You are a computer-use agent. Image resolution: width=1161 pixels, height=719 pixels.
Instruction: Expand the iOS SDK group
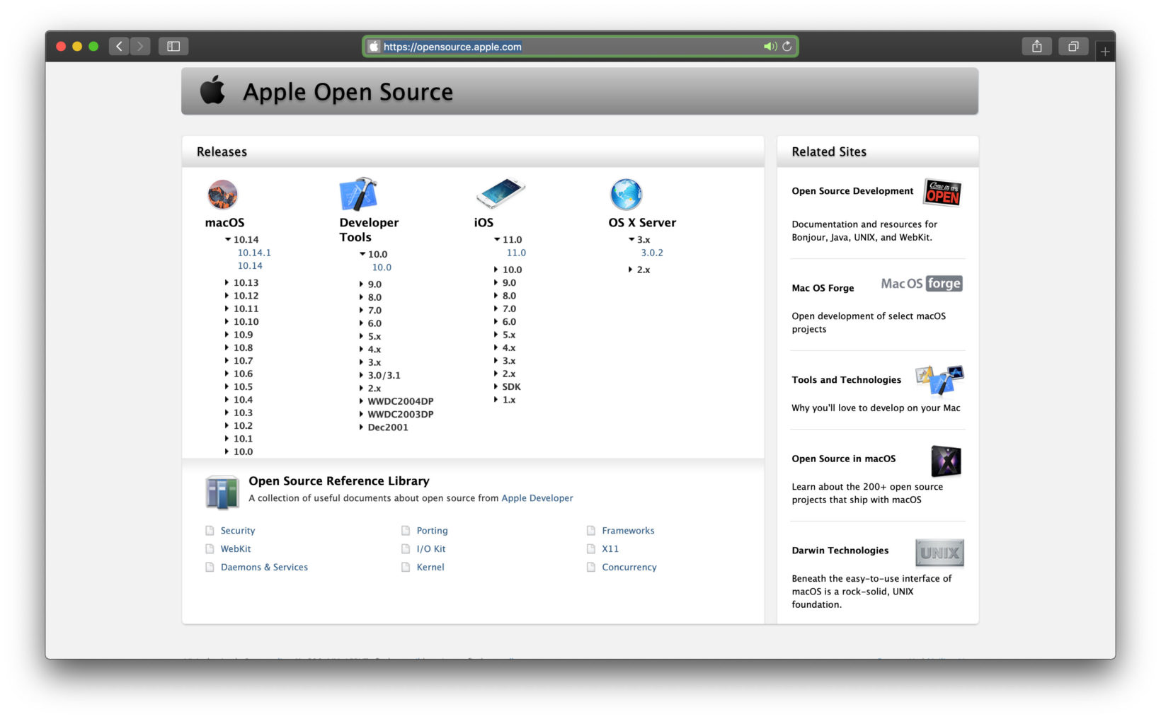pos(496,386)
